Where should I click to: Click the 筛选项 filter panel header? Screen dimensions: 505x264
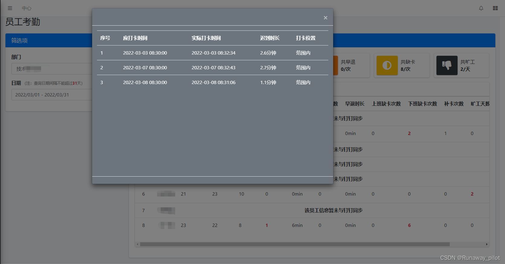(x=49, y=40)
